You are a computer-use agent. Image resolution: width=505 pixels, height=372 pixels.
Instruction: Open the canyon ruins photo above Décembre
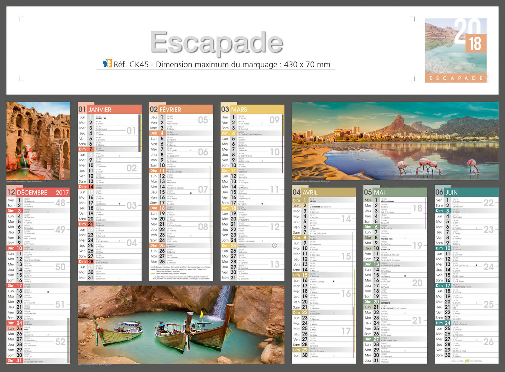(x=38, y=141)
